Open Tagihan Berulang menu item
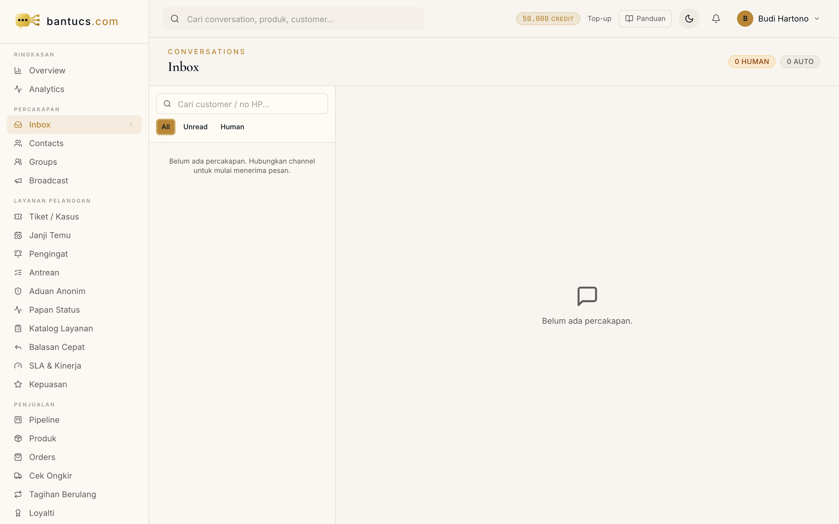Screen dimensions: 839x524 74,494
